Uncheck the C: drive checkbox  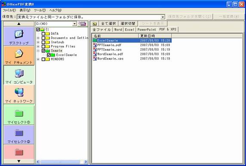[x=38, y=29]
